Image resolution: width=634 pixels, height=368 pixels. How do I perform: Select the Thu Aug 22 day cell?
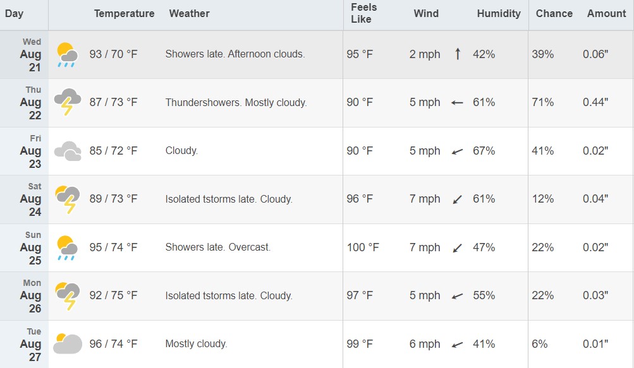(x=24, y=103)
